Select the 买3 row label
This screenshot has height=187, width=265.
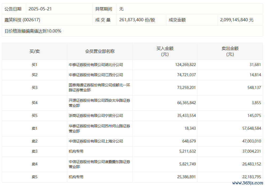[34, 88]
